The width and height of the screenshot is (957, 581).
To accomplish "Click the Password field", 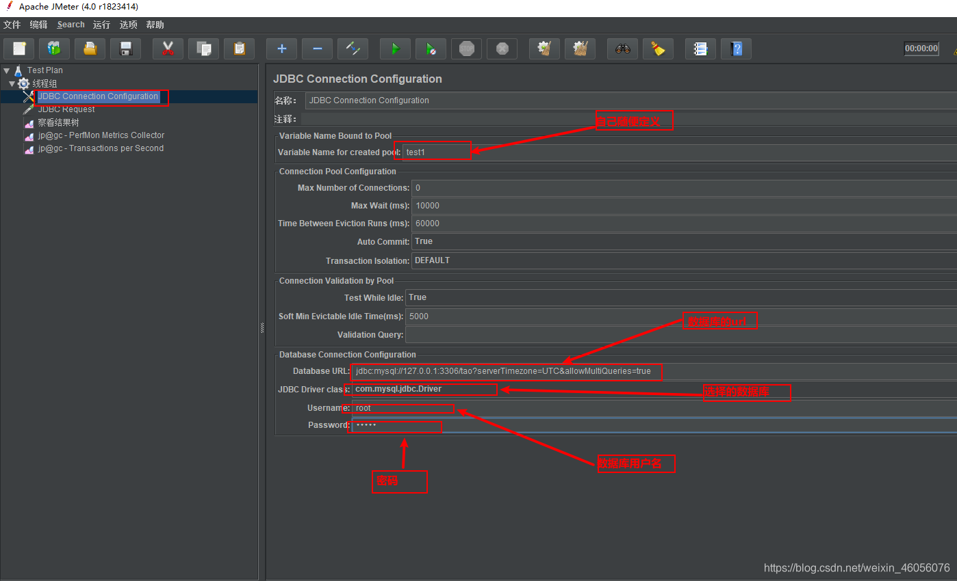I will [654, 425].
